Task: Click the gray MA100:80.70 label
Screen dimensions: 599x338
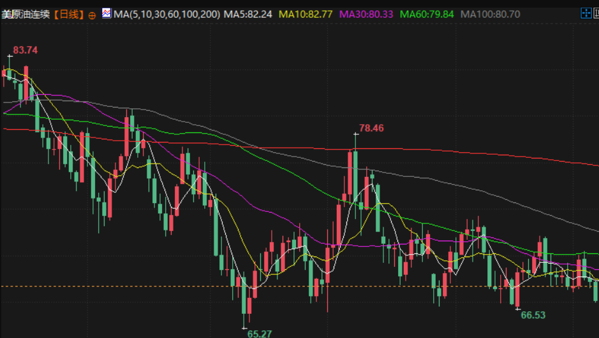Action: click(x=490, y=15)
